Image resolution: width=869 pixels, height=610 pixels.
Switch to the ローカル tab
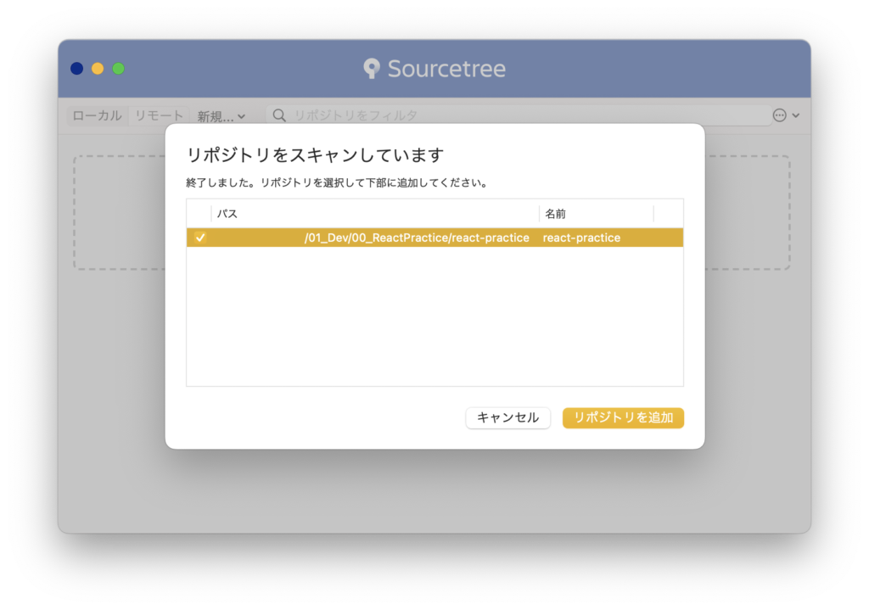(97, 115)
